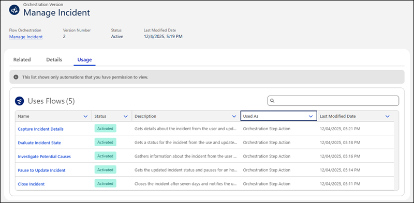Screen dimensions: 414x203
Task: Click Activated badge for Close Incident
Action: [x=106, y=183]
